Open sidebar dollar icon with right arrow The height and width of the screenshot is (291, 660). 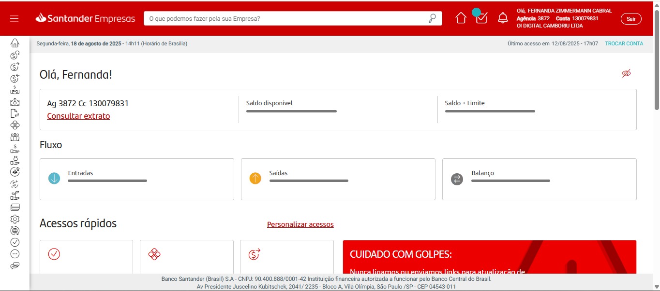point(15,66)
